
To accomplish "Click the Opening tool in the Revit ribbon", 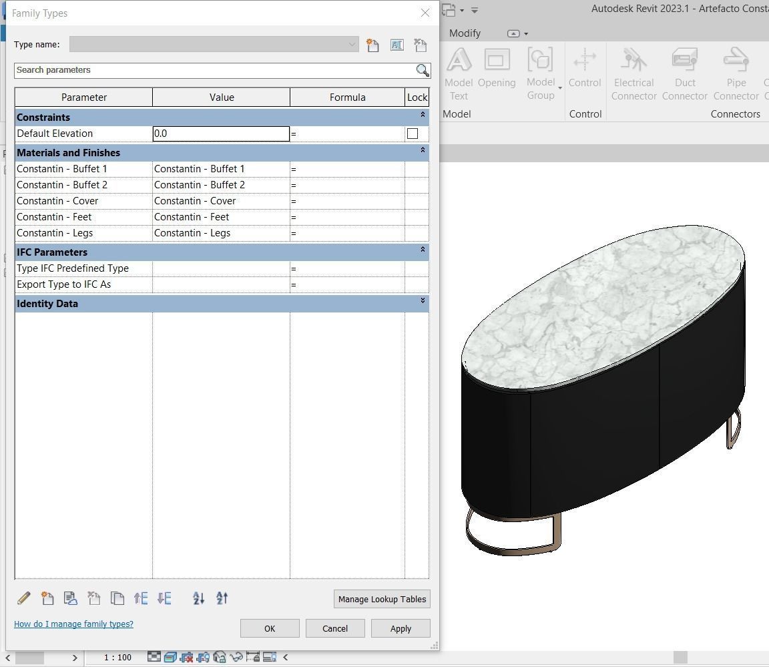I will (x=497, y=68).
